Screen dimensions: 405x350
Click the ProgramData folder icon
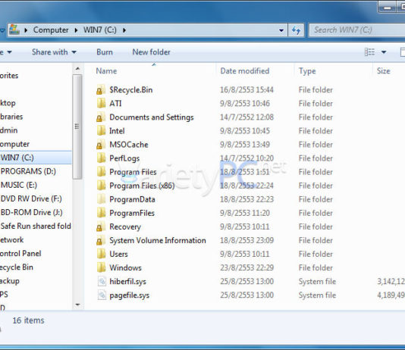click(101, 199)
